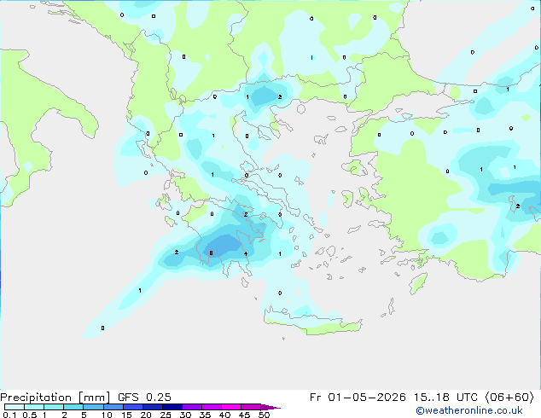The width and height of the screenshot is (541, 418).
Task: Click the legend label "0.1"
Action: (9, 415)
